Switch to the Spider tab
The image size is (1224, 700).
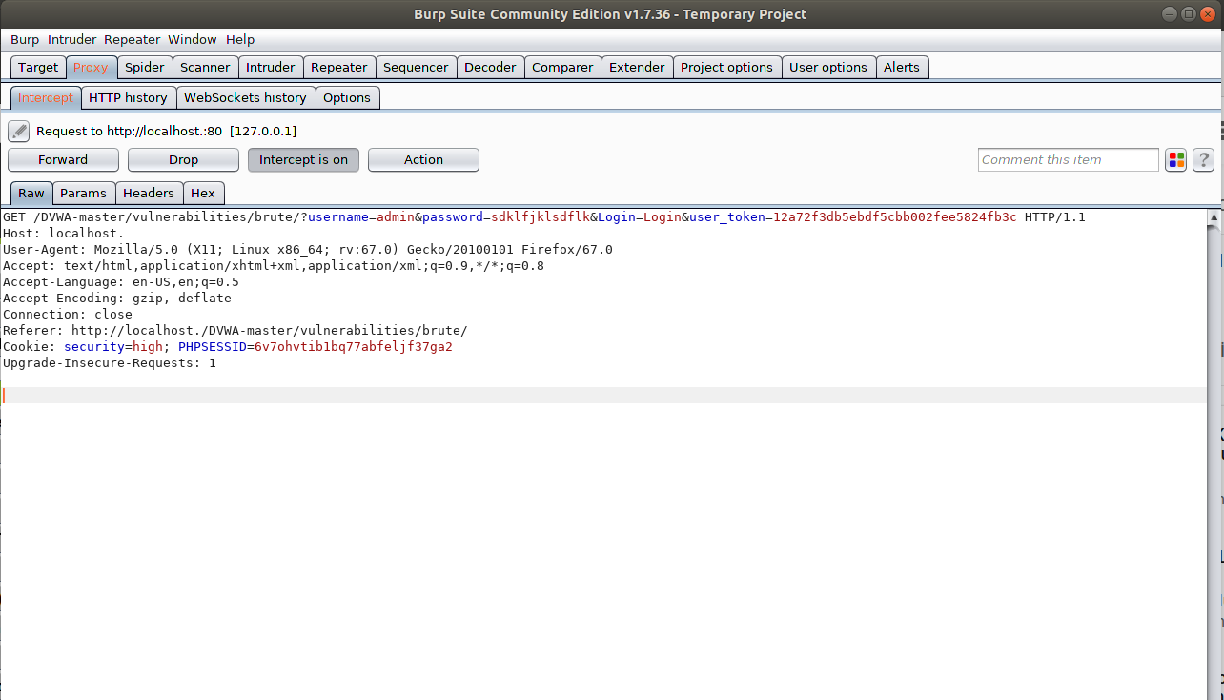145,67
